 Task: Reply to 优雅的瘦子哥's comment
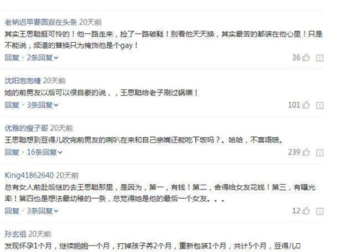point(12,152)
